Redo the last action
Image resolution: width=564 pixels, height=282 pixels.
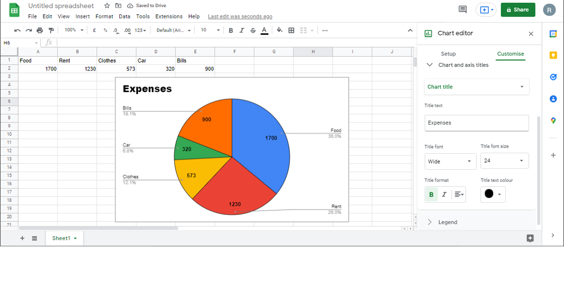click(29, 30)
